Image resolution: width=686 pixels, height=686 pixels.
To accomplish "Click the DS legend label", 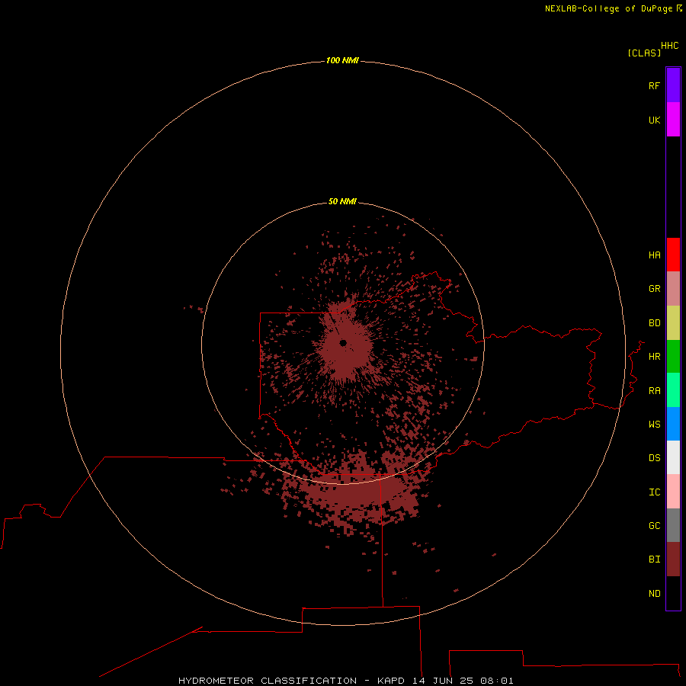I will click(x=655, y=457).
